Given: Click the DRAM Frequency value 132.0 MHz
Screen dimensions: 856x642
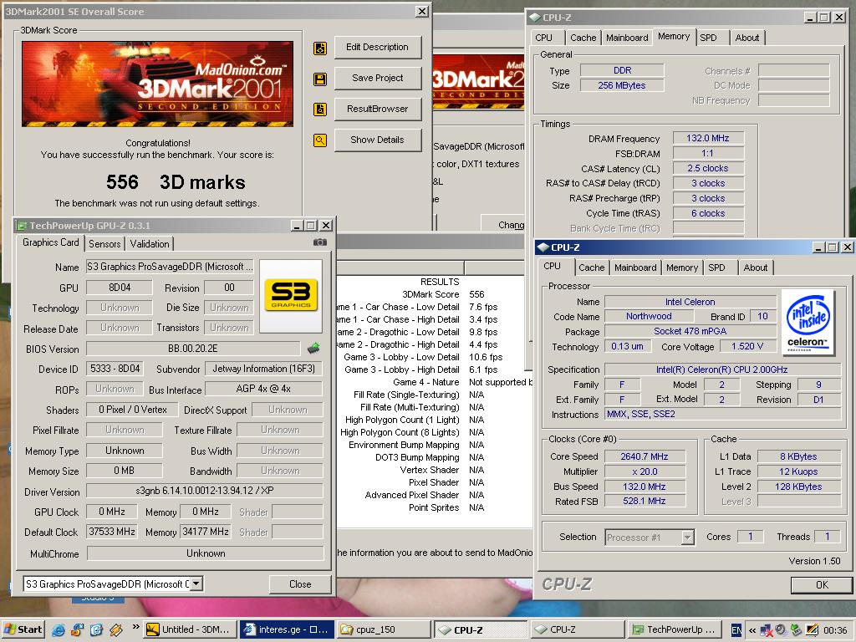Looking at the screenshot, I should coord(707,138).
